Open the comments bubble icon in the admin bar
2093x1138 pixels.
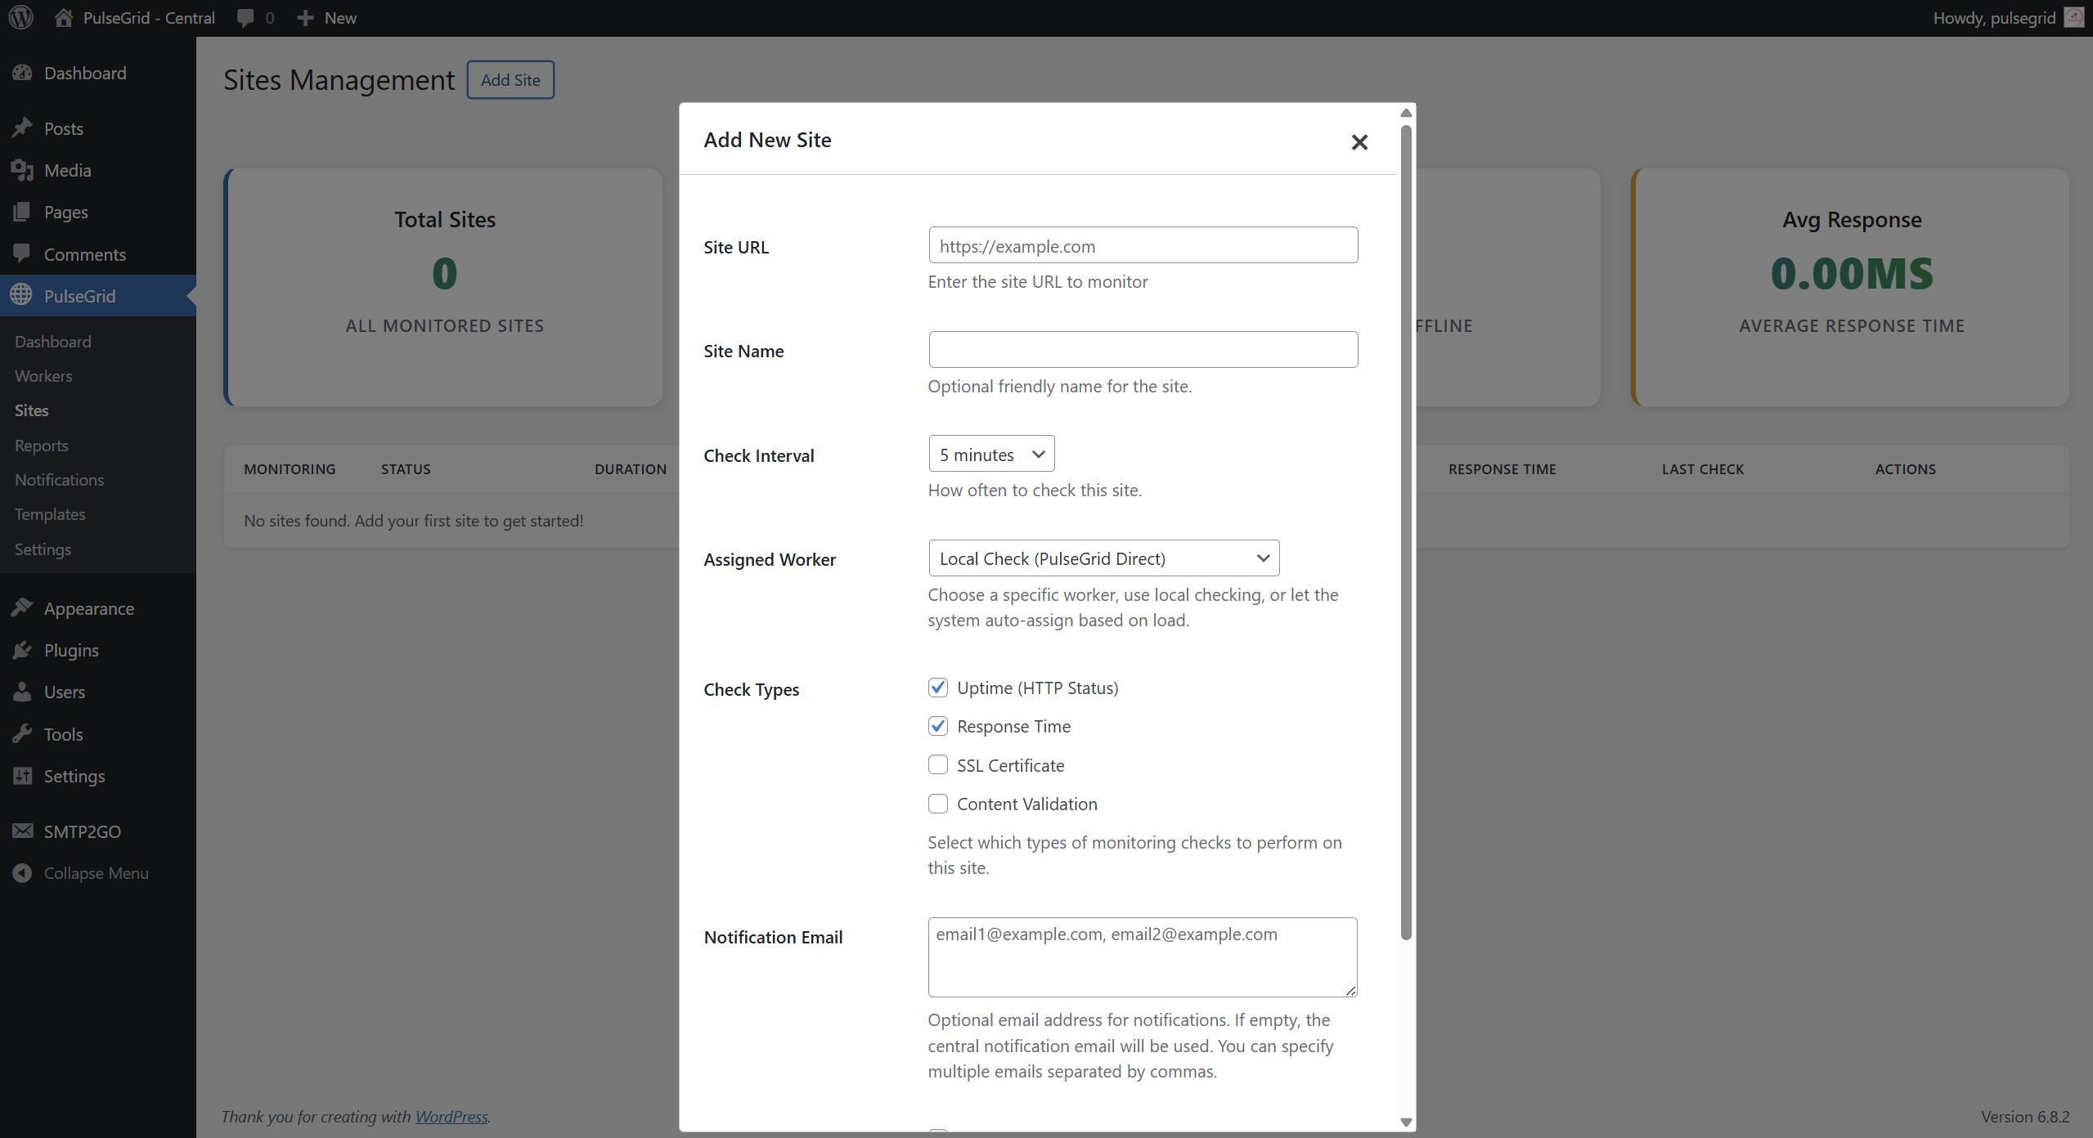[245, 18]
